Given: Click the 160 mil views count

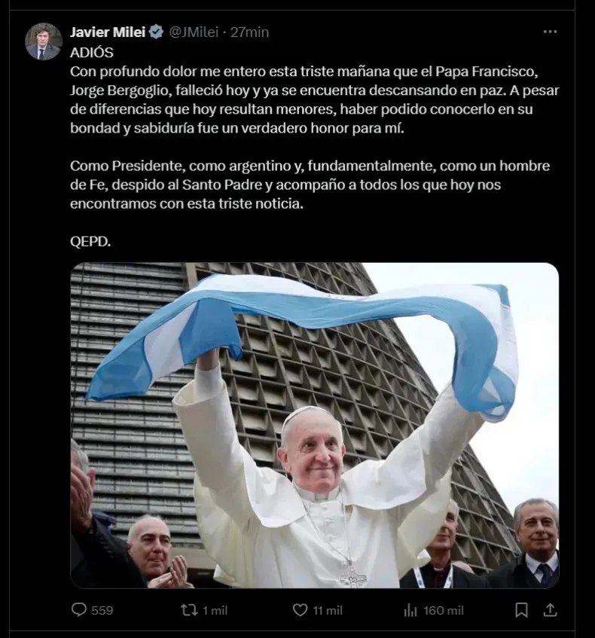Looking at the screenshot, I should pos(443,610).
